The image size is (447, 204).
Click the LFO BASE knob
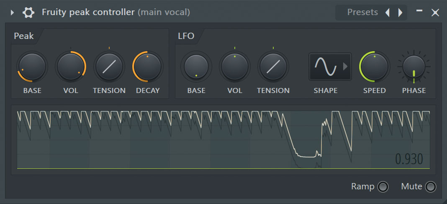196,67
